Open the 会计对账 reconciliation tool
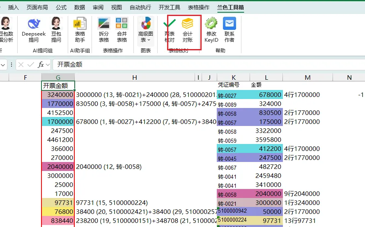Screen dimensions: 365x227 [188, 30]
